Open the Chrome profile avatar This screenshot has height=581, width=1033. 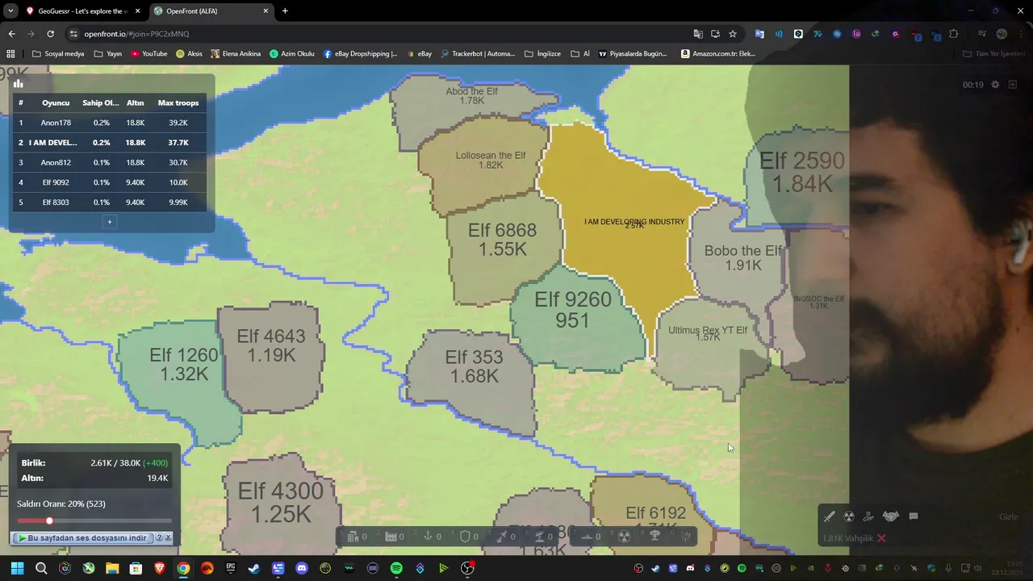(x=1002, y=34)
